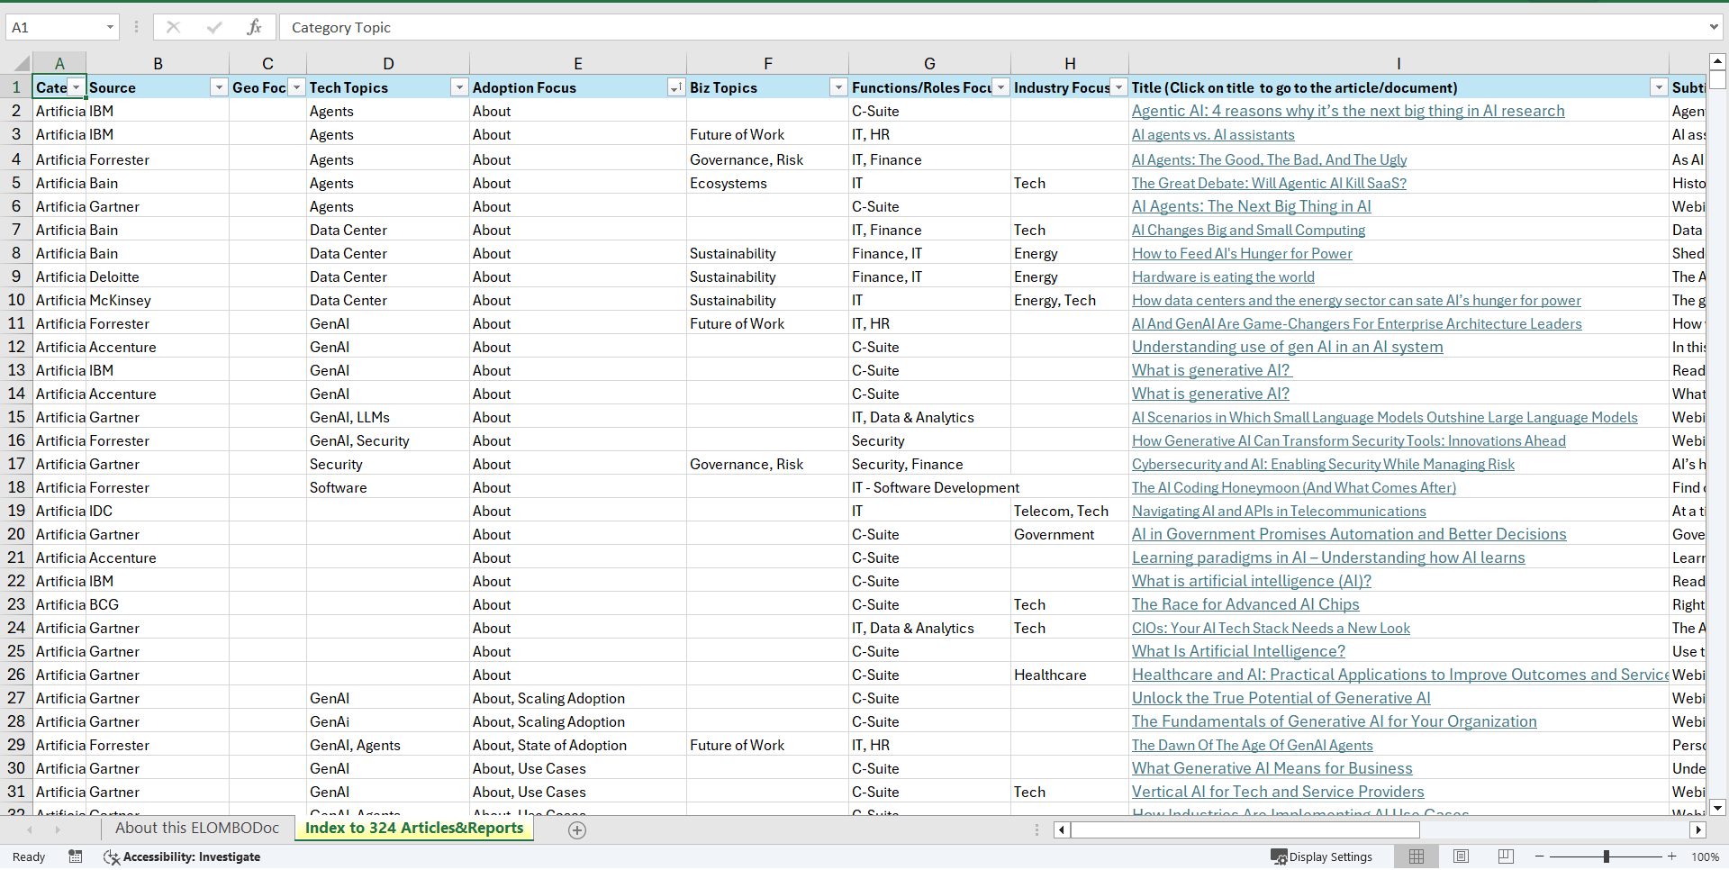Click the formula bar options dots
Screen dimensions: 1729x870
pos(136,27)
